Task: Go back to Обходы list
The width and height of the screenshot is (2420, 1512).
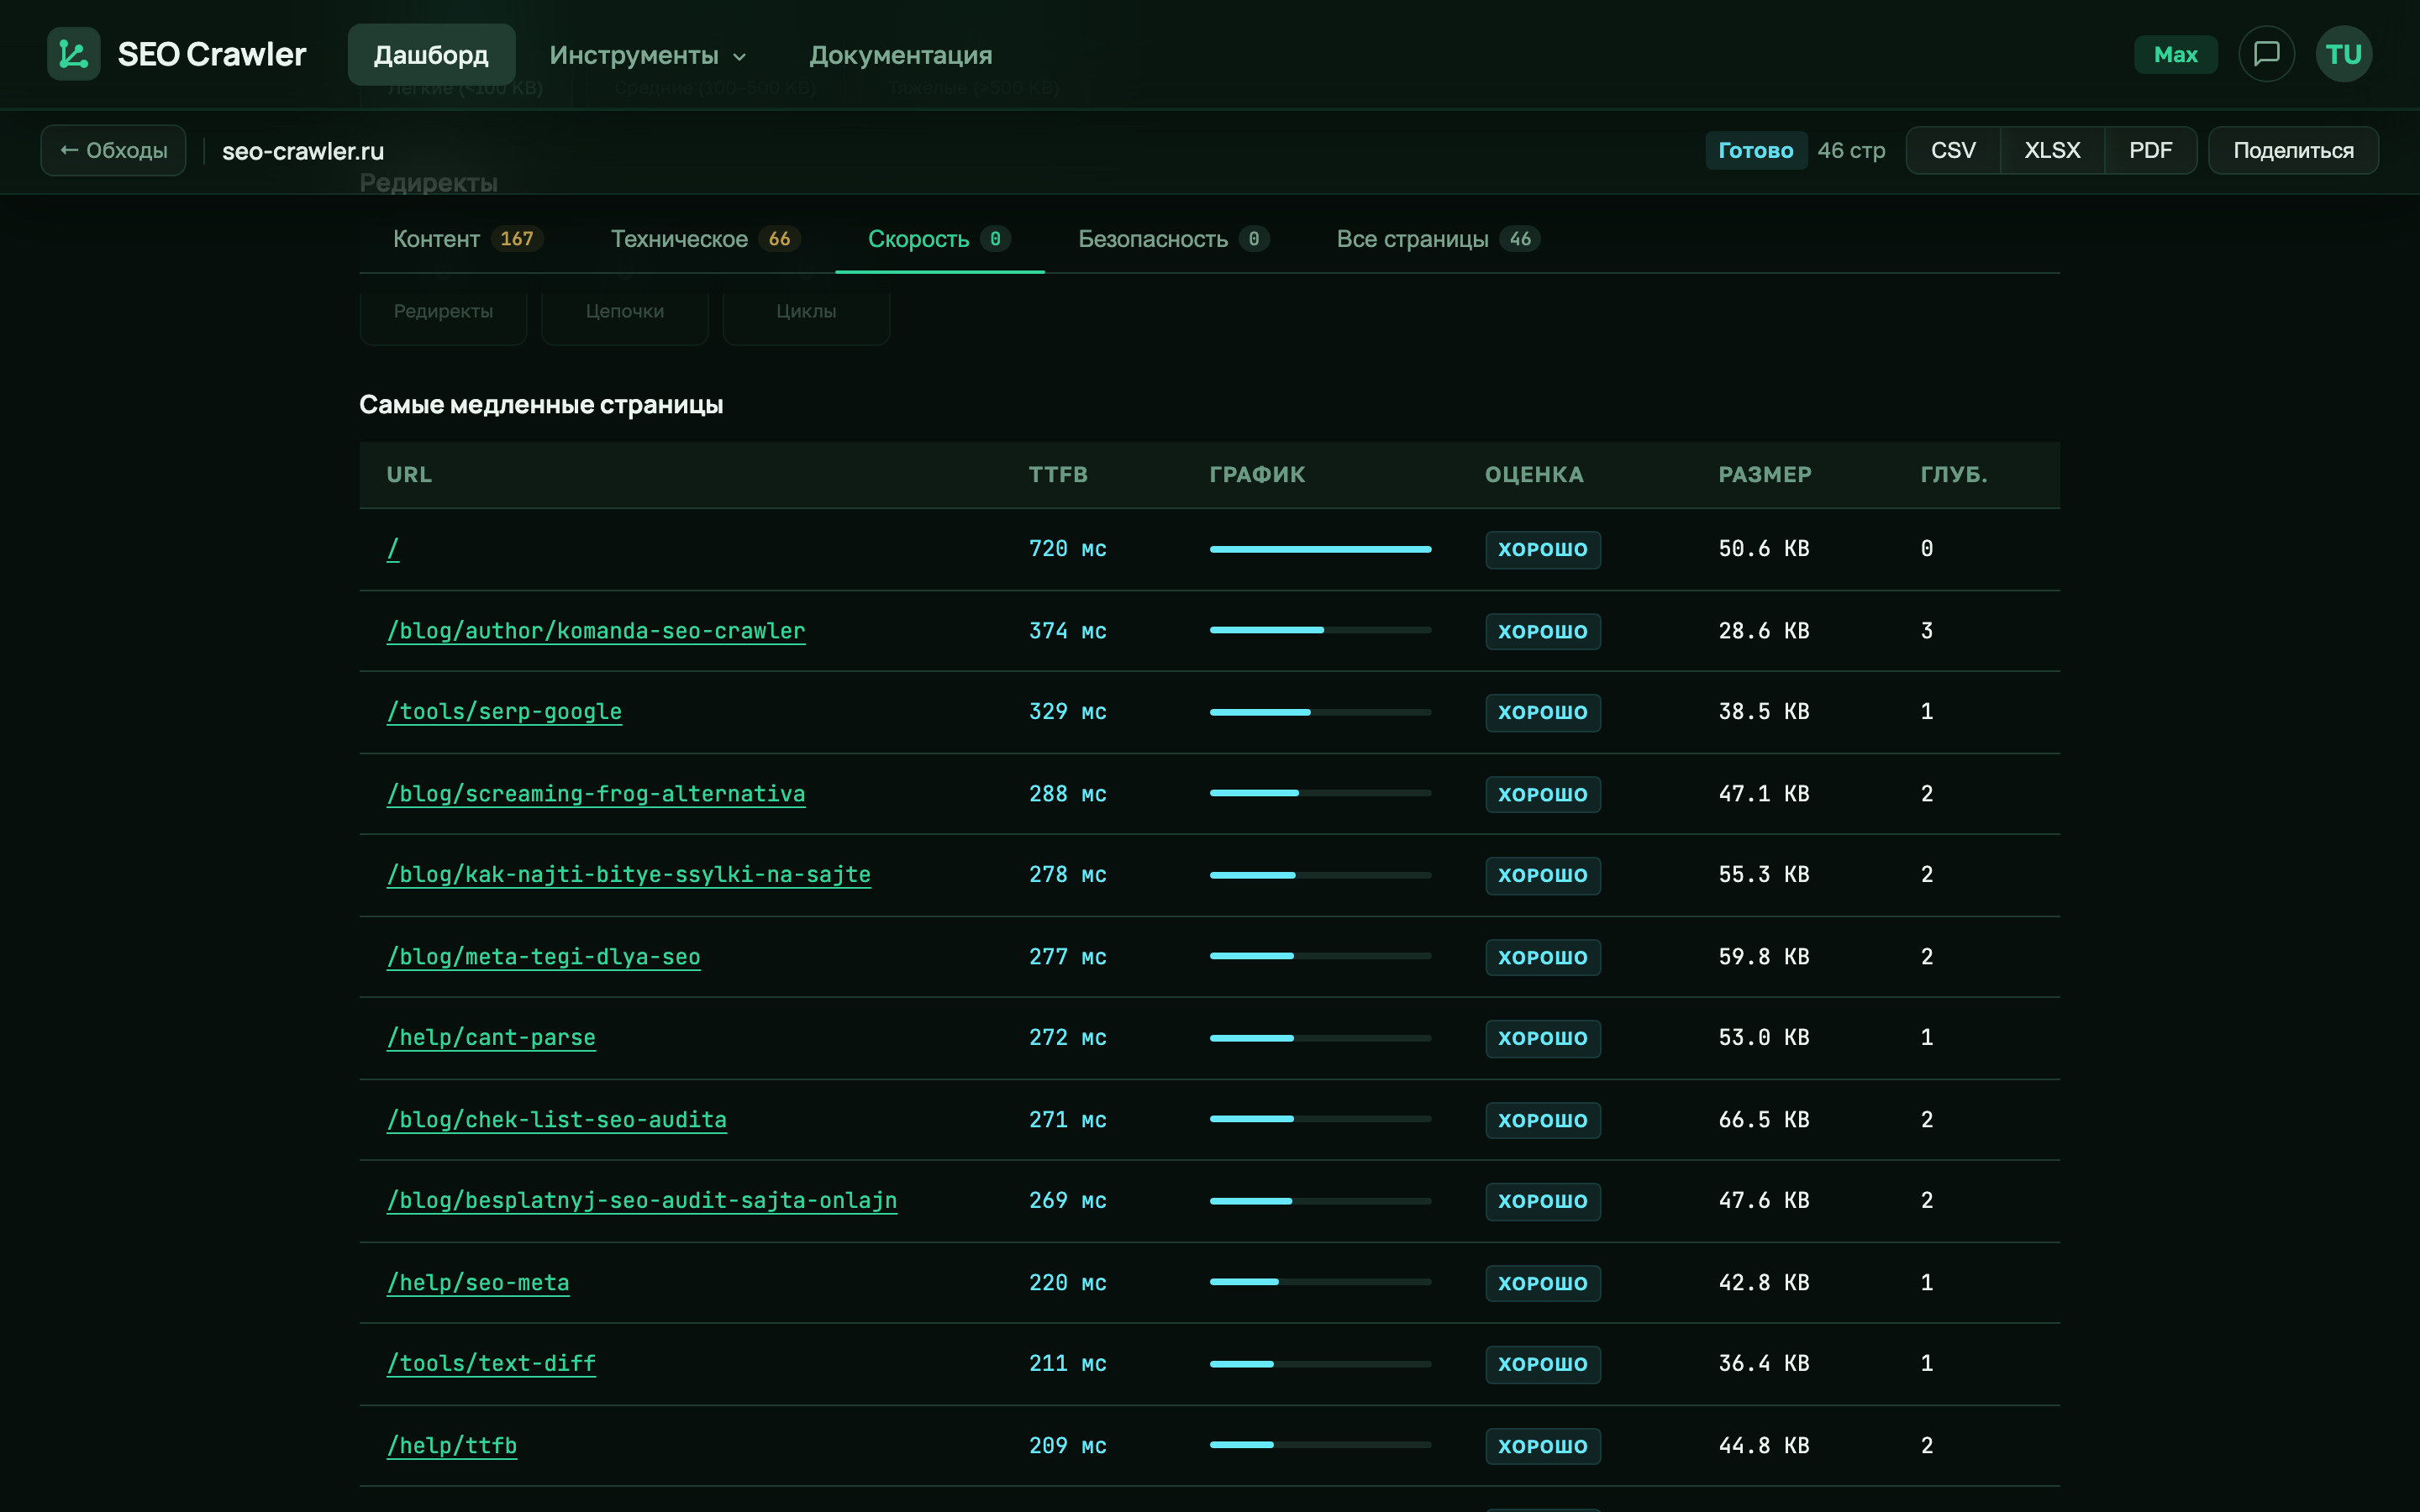Action: (x=113, y=150)
